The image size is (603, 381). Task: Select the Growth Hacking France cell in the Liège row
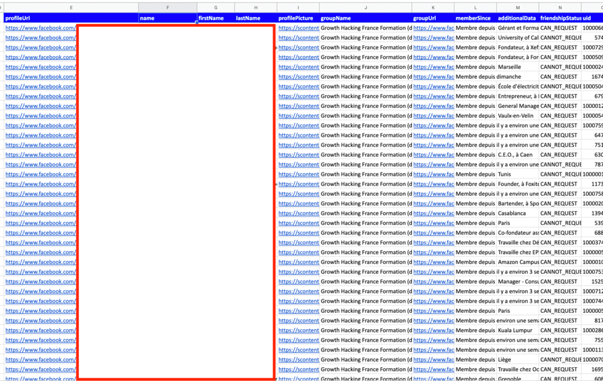(x=365, y=359)
